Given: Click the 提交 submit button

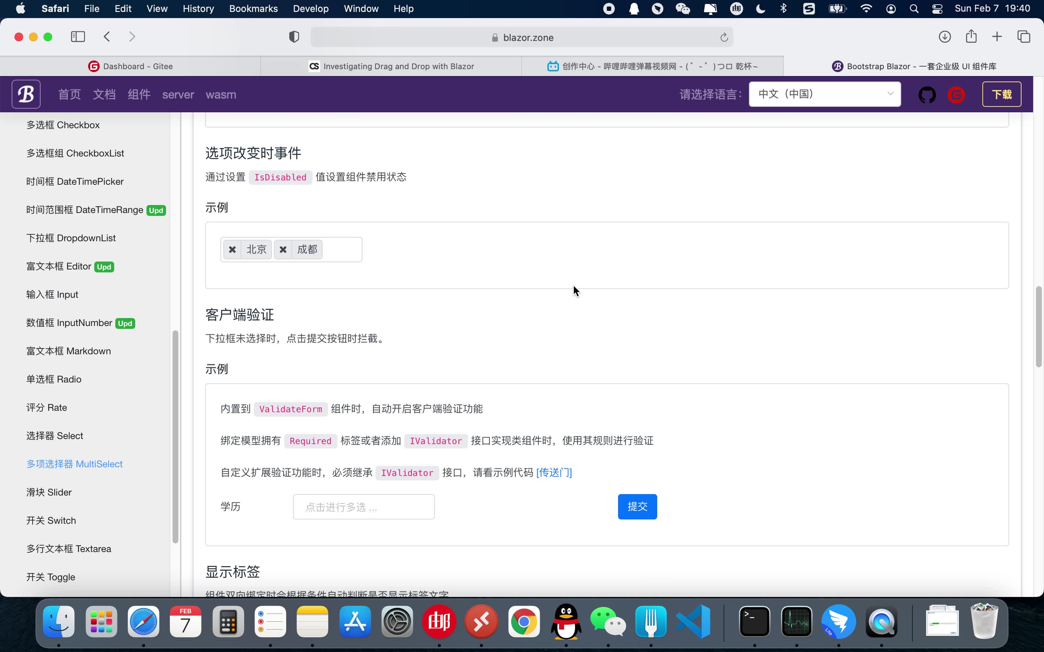Looking at the screenshot, I should coord(637,506).
